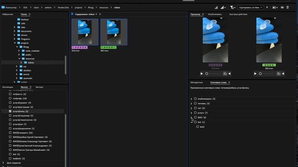Open the filter by rating funnel icon
Image resolution: width=298 pixels, height=167 pixels.
[233, 7]
